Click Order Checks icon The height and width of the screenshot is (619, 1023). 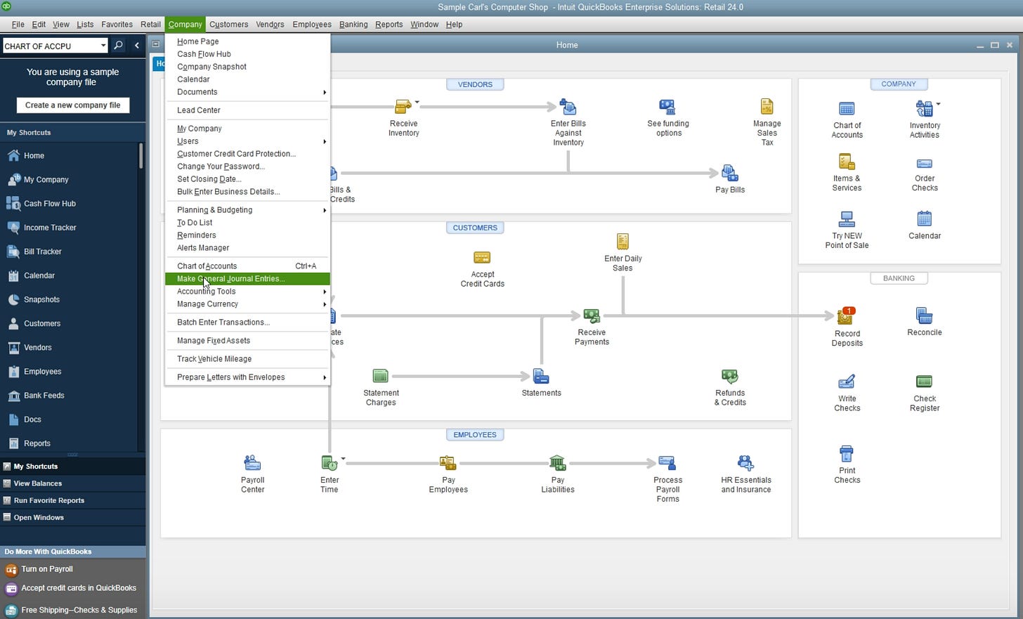925,164
